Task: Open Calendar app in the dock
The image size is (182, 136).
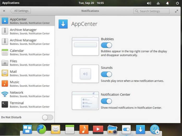Action: click(70, 129)
